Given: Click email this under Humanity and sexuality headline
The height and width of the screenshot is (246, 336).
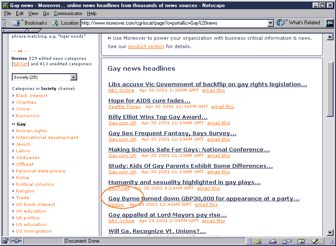Looking at the screenshot, I should pyautogui.click(x=208, y=188).
